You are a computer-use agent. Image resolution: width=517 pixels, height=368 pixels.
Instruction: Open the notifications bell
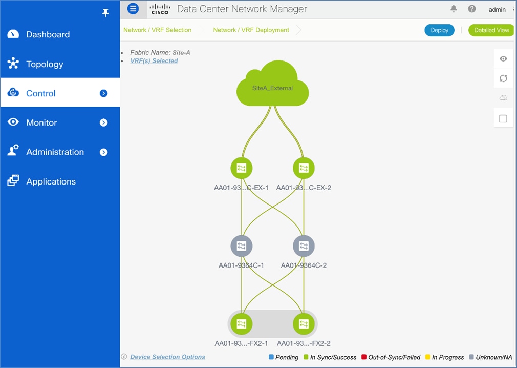(454, 9)
